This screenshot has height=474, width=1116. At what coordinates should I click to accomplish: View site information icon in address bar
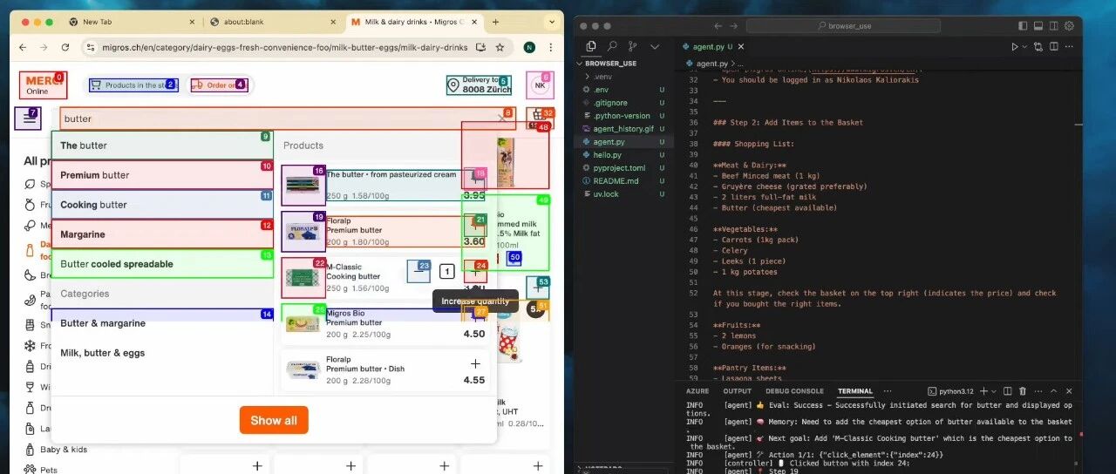point(90,47)
